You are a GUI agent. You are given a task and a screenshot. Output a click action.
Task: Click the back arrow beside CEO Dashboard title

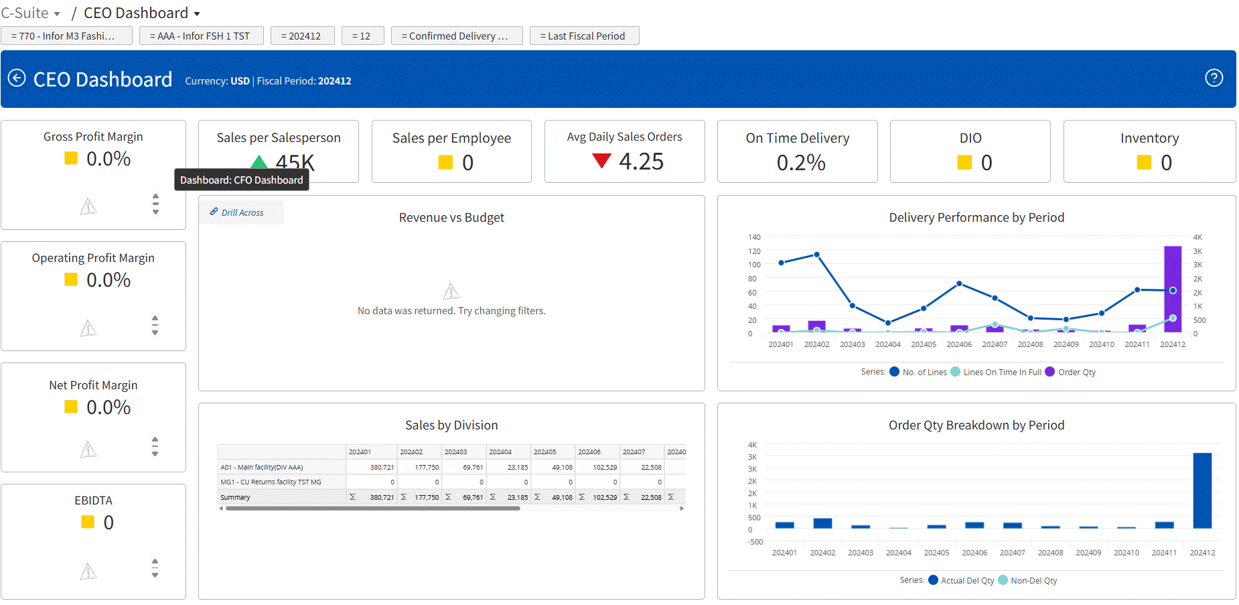coord(17,78)
